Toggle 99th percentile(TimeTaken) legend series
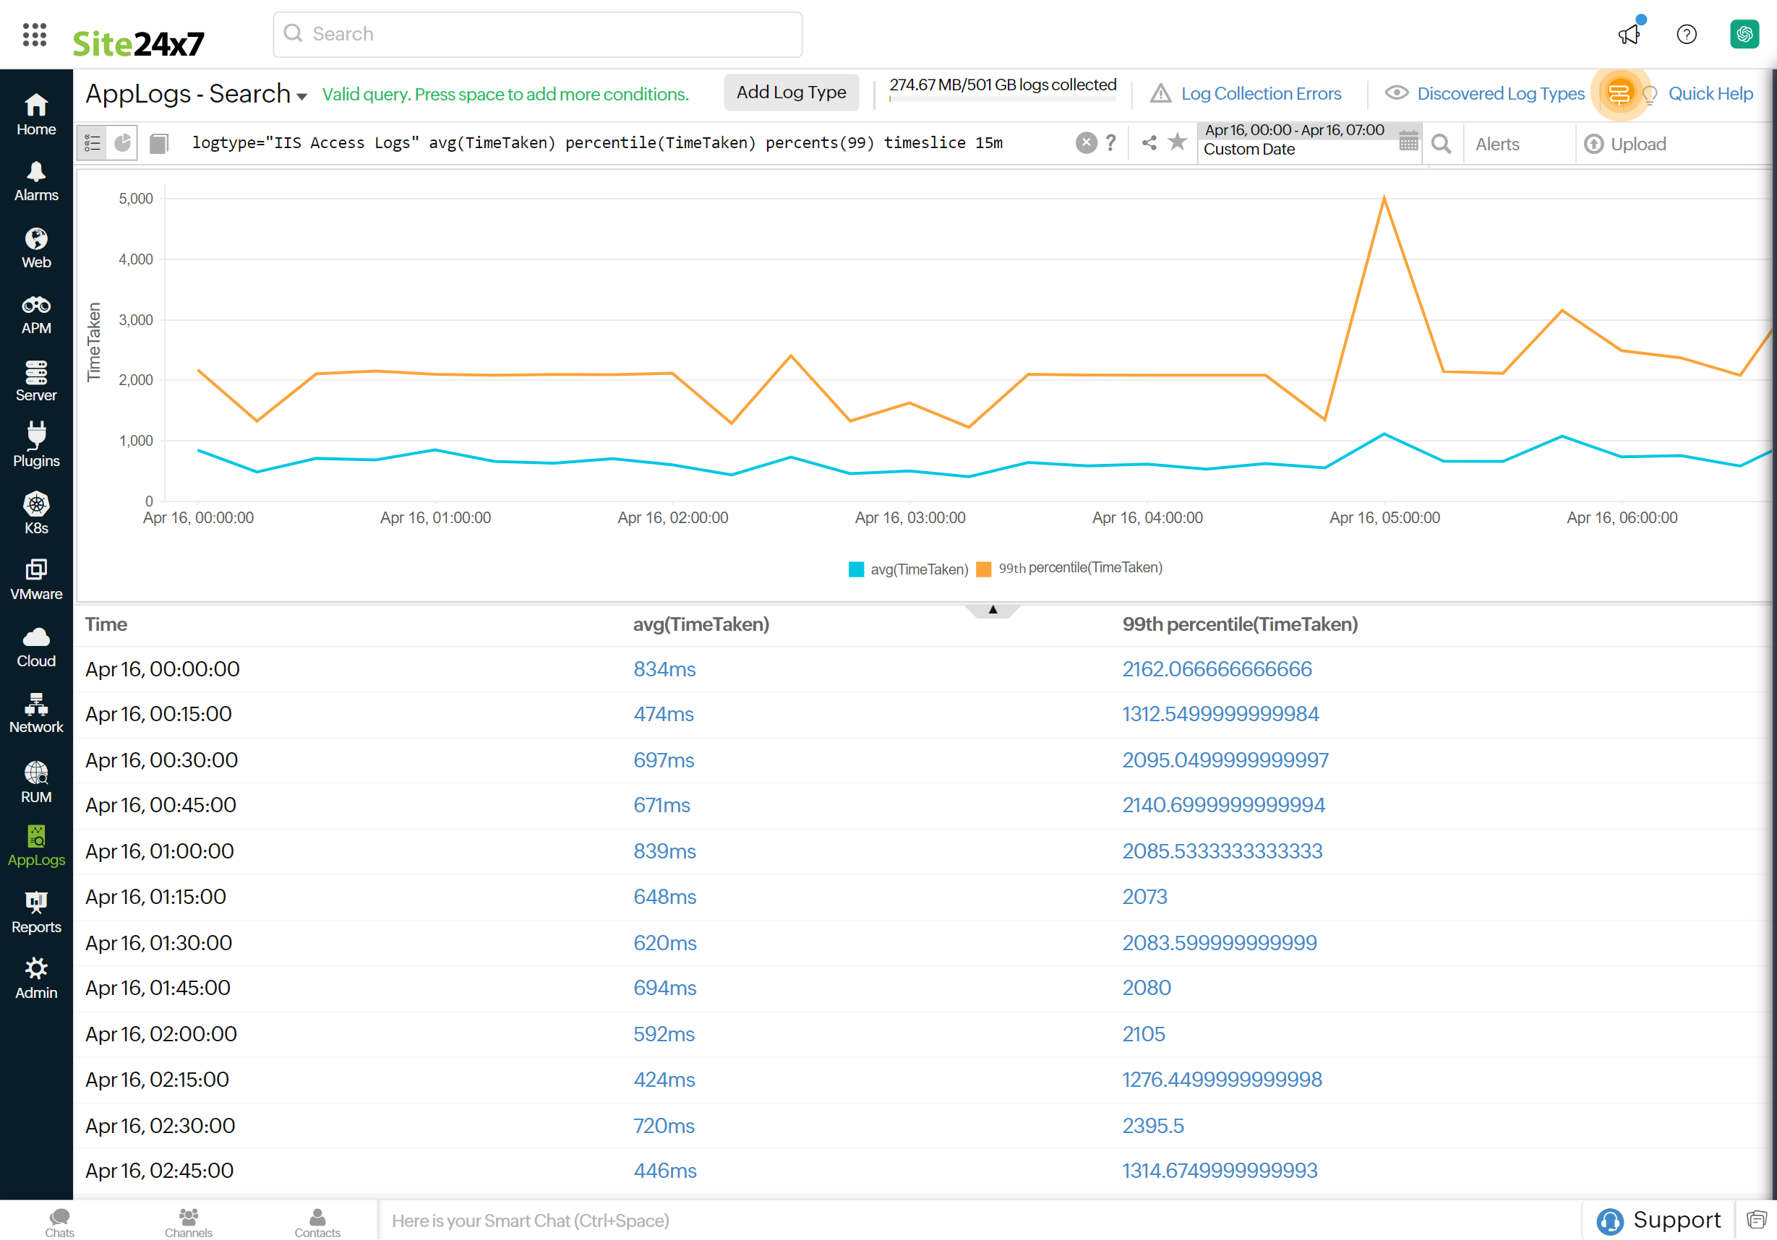1777x1240 pixels. [1071, 569]
